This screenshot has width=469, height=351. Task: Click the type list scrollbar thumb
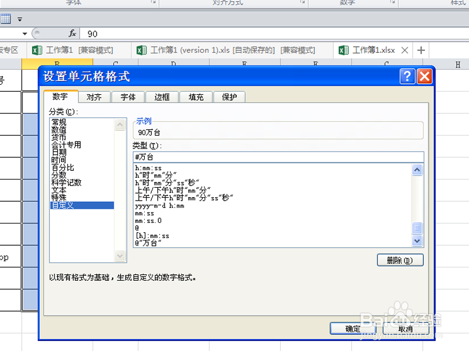click(x=417, y=228)
